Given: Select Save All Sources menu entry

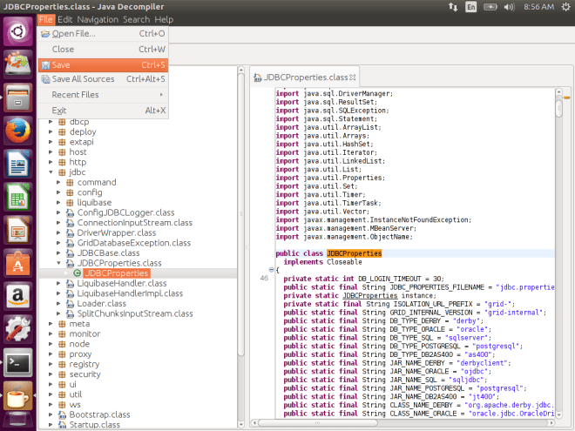Looking at the screenshot, I should pyautogui.click(x=83, y=79).
